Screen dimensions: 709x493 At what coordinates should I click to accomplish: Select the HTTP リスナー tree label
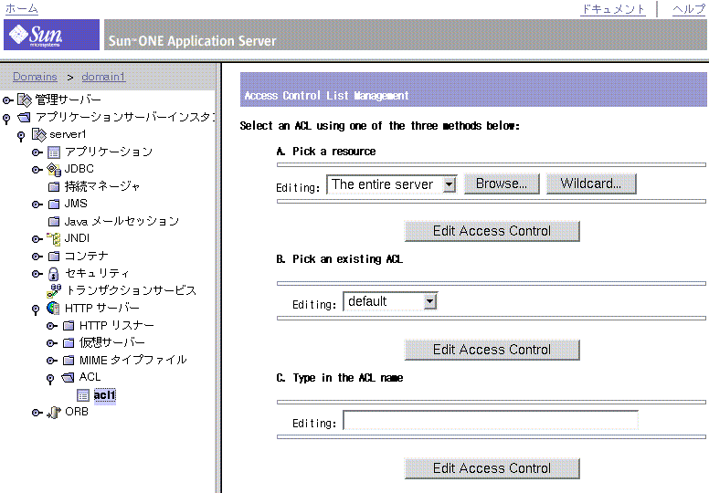pyautogui.click(x=117, y=325)
